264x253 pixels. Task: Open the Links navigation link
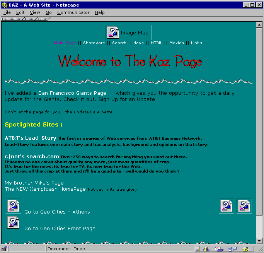pos(196,43)
